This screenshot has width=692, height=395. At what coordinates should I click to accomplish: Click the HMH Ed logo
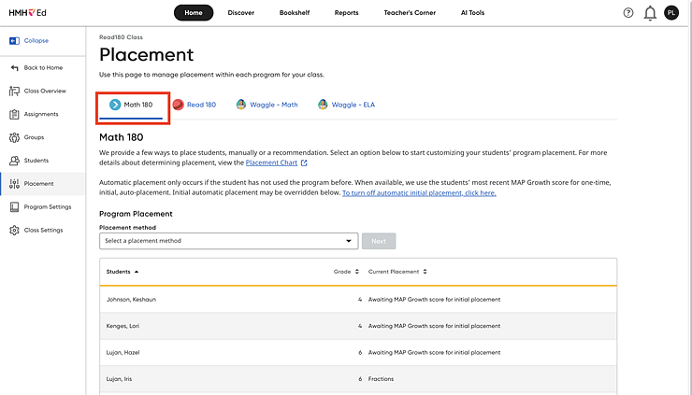point(27,13)
